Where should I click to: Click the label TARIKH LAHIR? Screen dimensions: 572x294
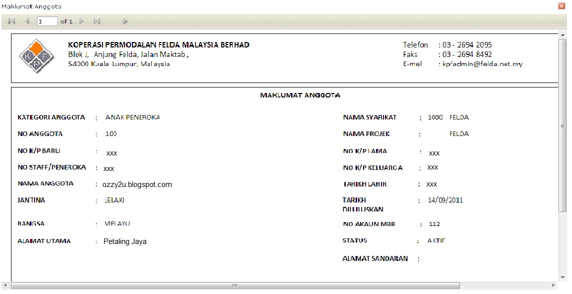click(x=365, y=184)
